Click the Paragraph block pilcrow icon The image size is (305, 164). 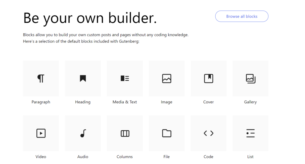pyautogui.click(x=41, y=79)
